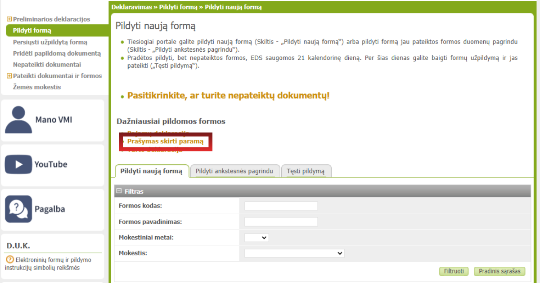Select Žemės mokestis in sidebar

(x=37, y=87)
